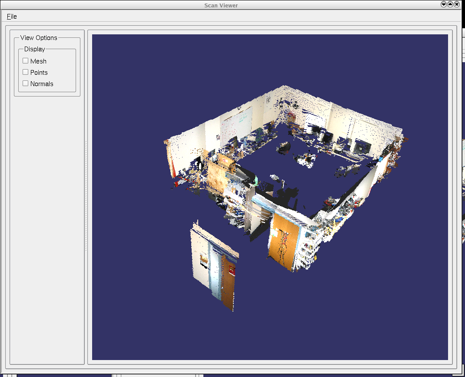Click the orange door in the room scan

284,241
